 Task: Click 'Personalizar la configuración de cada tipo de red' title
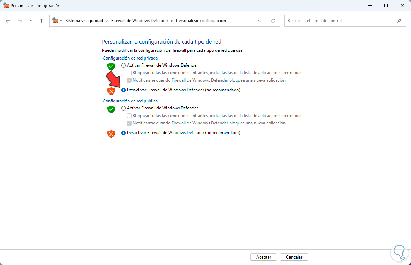[161, 41]
